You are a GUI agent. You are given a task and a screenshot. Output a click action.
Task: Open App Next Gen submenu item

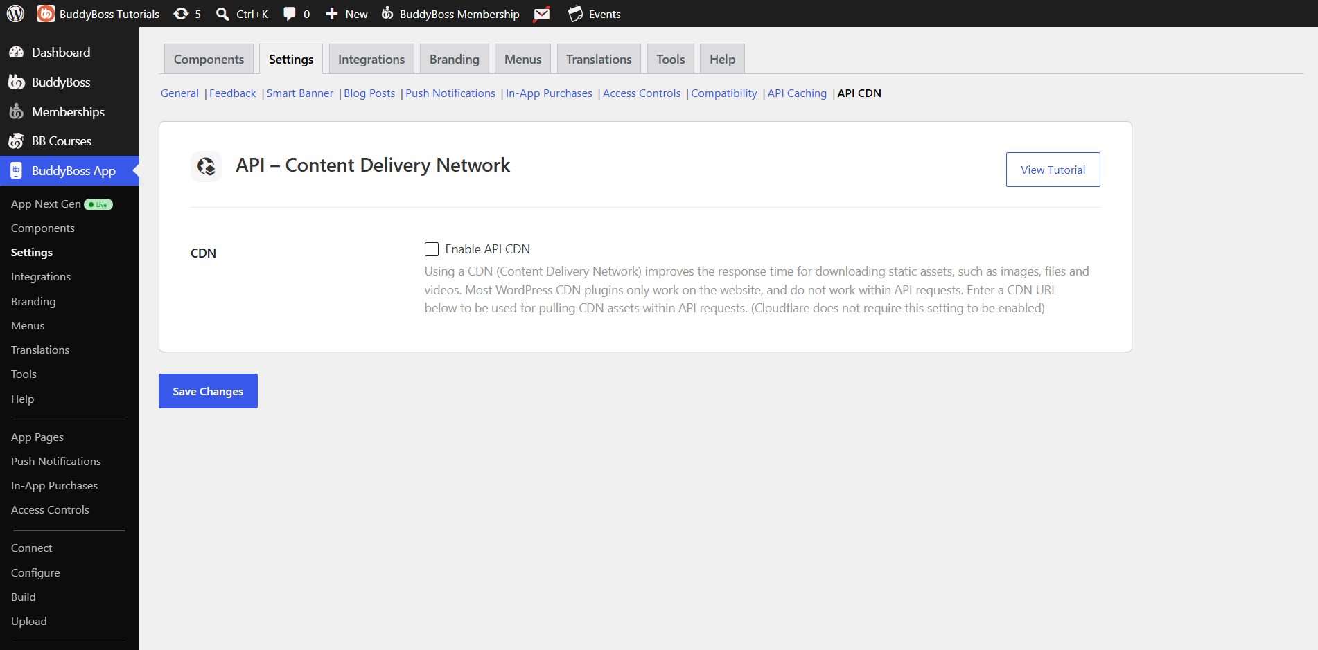coord(46,204)
